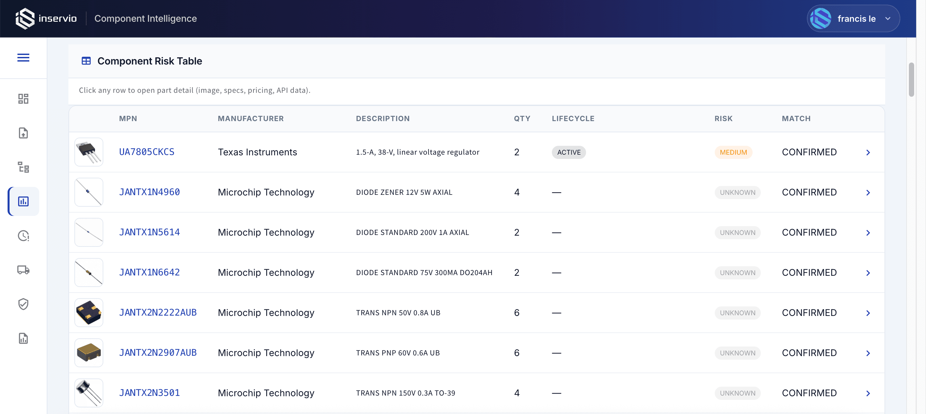
Task: Click 'TRANS NPN 50V 0.8A UB' description
Action: click(398, 313)
